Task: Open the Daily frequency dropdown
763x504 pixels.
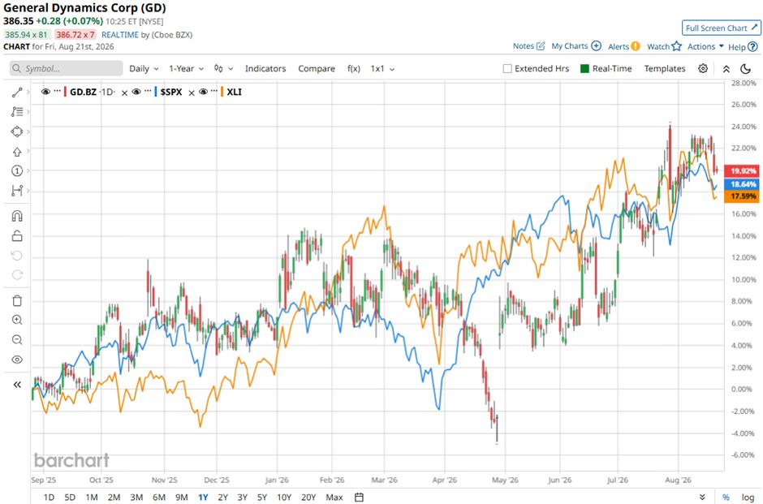Action: [x=144, y=69]
